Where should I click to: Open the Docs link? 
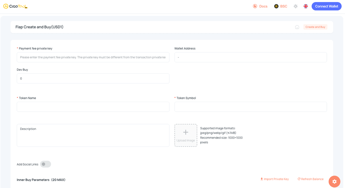pos(260,6)
